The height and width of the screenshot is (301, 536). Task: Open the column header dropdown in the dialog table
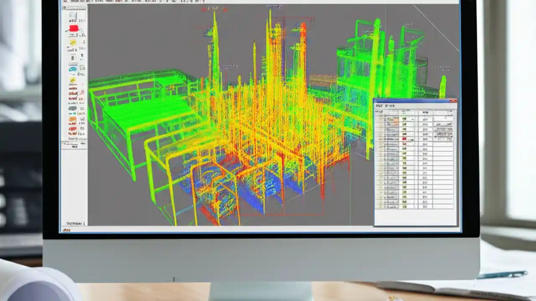(426, 112)
